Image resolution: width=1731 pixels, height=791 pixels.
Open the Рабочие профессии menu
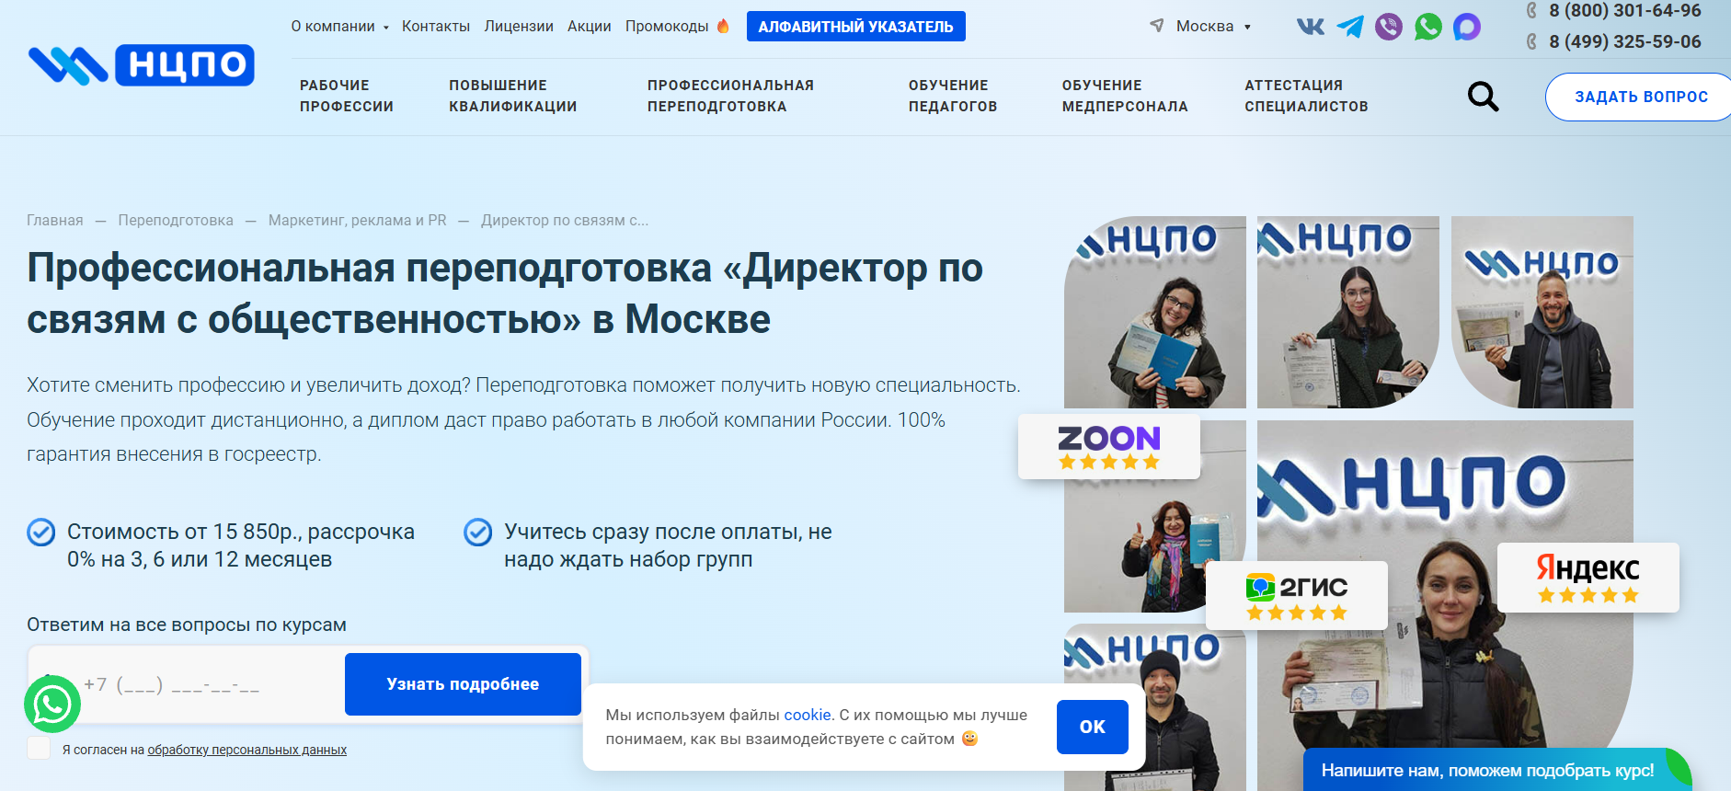(346, 96)
